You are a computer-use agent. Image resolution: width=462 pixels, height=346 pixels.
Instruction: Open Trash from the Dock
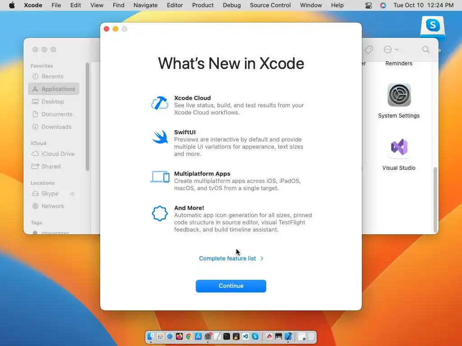[x=311, y=336]
